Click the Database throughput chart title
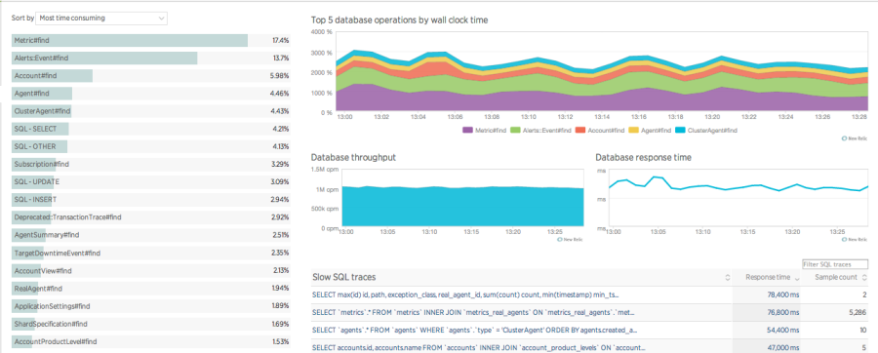This screenshot has height=353, width=878. pyautogui.click(x=353, y=157)
